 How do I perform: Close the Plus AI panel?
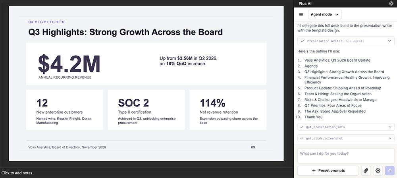[391, 3]
